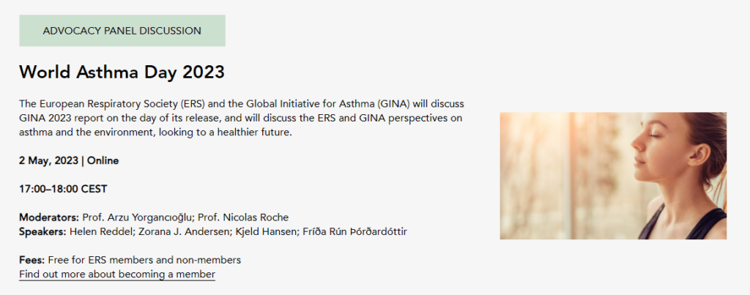
Task: Click the Moderators label
Action: pyautogui.click(x=48, y=217)
